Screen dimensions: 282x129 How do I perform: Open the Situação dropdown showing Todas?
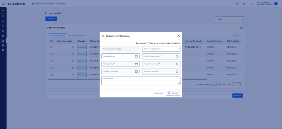pyautogui.click(x=229, y=20)
